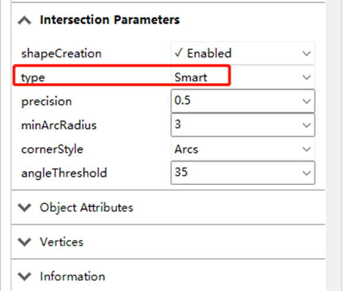Expand the Object Attributes section
The height and width of the screenshot is (291, 345).
tap(25, 208)
